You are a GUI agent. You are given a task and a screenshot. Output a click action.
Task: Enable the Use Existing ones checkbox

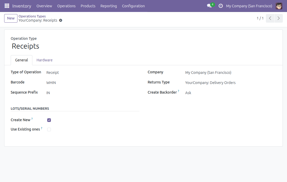click(x=49, y=129)
